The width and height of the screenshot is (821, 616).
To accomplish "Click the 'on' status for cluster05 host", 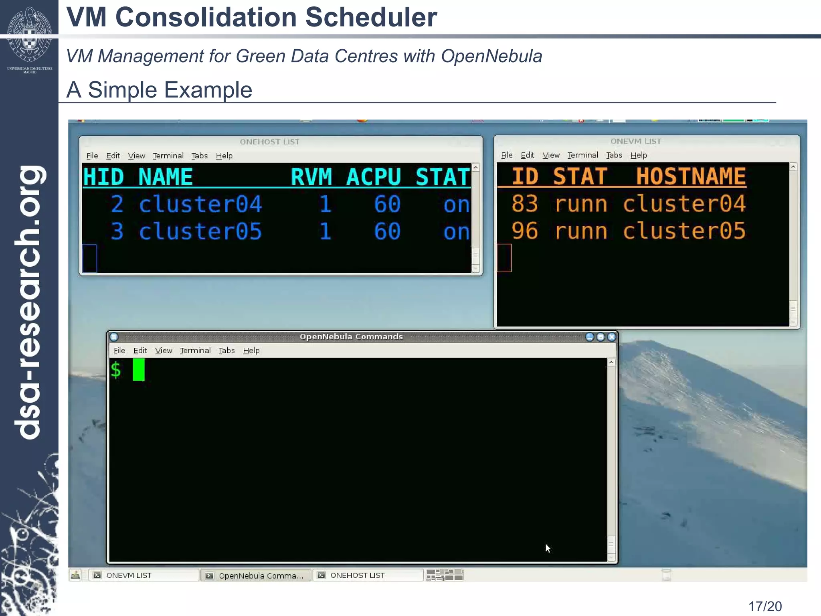I will (457, 232).
